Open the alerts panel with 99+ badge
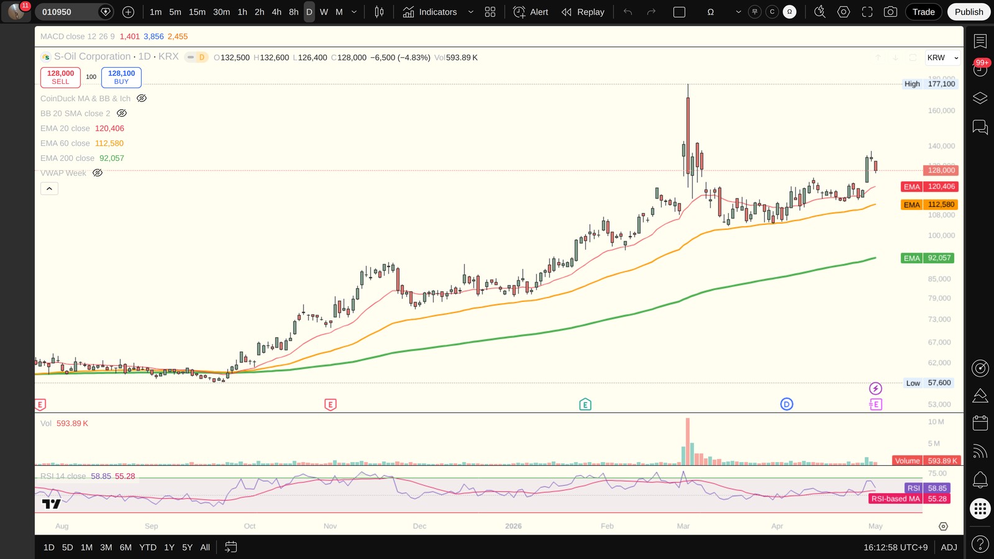The width and height of the screenshot is (994, 559). coord(980,69)
